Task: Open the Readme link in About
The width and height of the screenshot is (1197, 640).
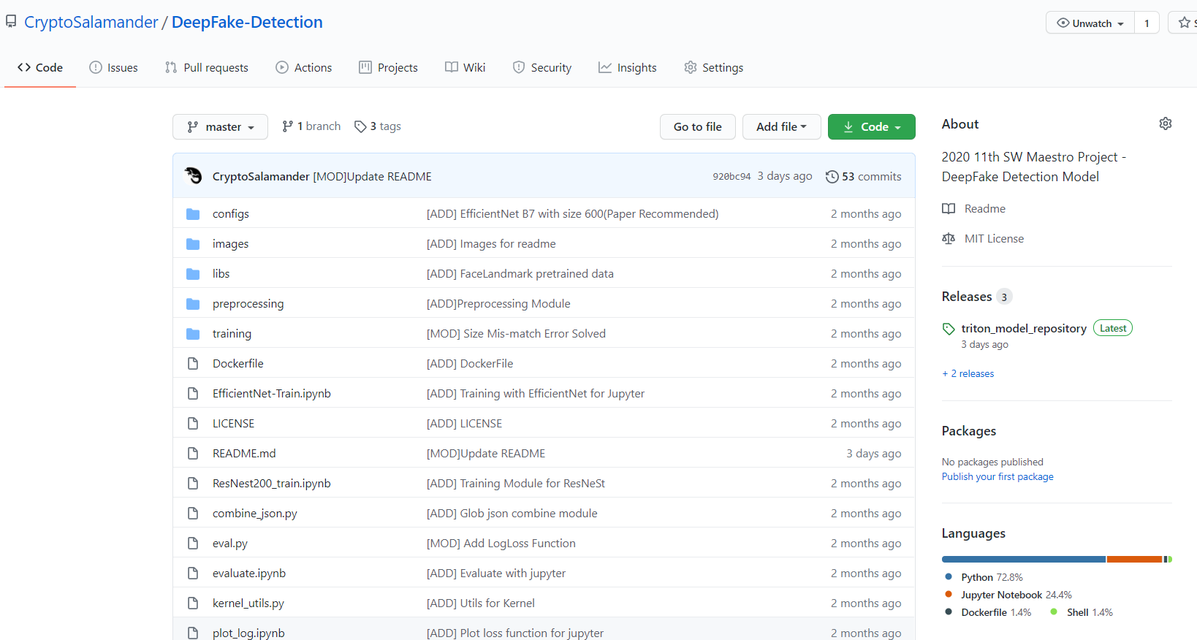Action: coord(984,209)
